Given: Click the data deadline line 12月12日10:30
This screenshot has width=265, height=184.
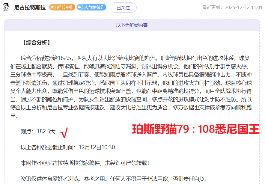Looking at the screenshot, I should pyautogui.click(x=68, y=147).
